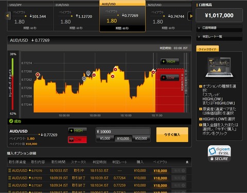Click the laptop image in quick guide
Viewport: 247px width, 193px height.
pos(219,67)
